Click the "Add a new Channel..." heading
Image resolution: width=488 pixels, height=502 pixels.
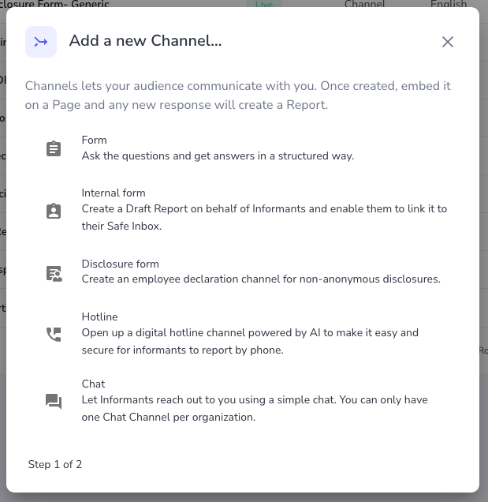tap(145, 41)
